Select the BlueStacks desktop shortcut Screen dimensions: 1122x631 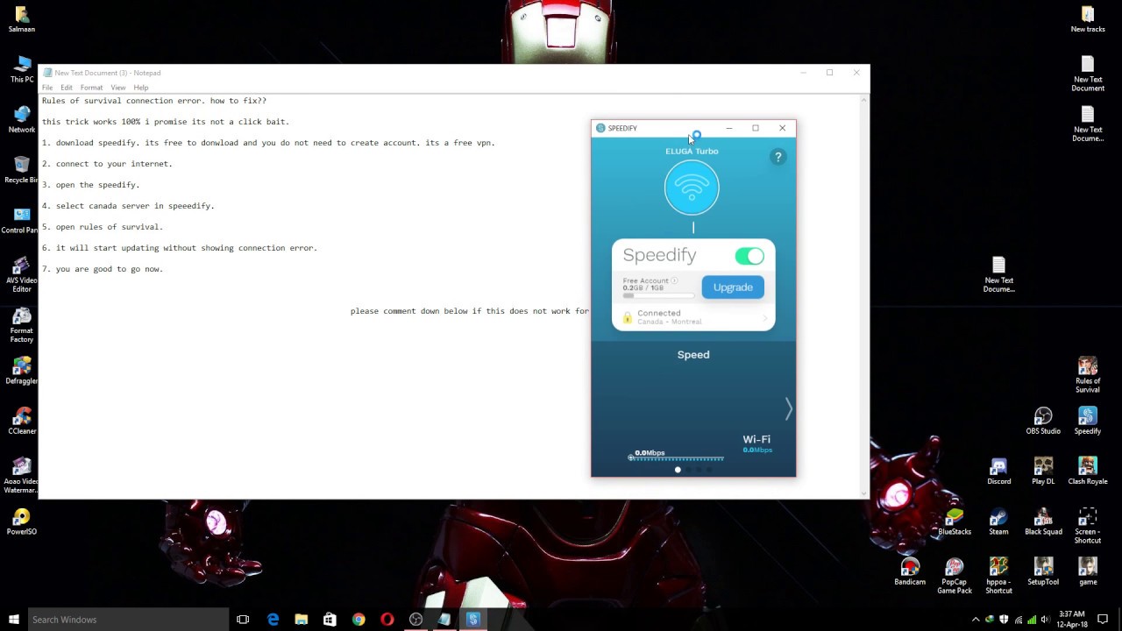tap(955, 522)
